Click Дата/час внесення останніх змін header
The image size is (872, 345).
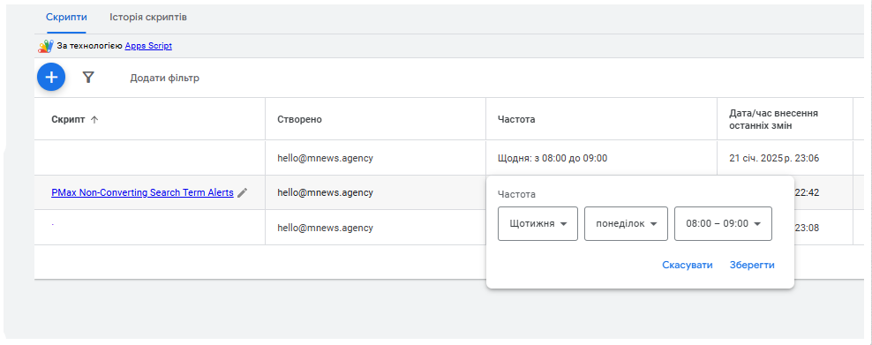[x=773, y=119]
